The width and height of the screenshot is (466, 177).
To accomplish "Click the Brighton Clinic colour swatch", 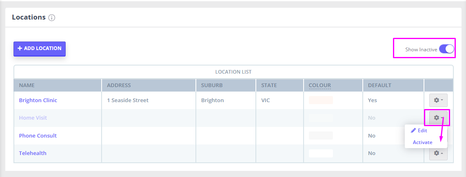I will tap(321, 100).
